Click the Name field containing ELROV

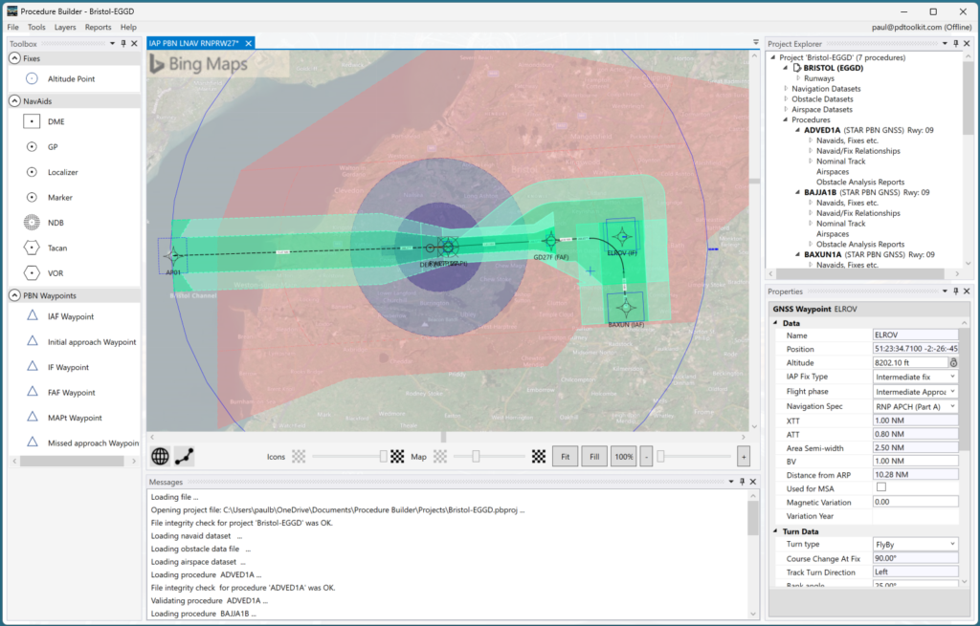[x=915, y=335]
